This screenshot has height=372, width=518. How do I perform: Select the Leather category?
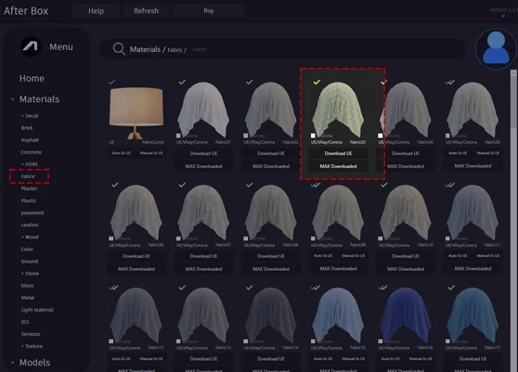[30, 224]
